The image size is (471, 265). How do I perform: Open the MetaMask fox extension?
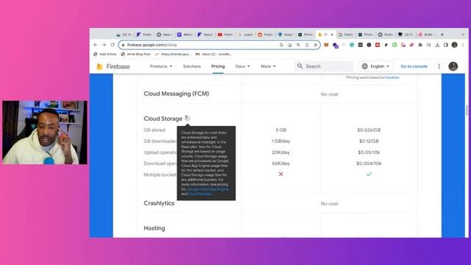click(x=326, y=45)
